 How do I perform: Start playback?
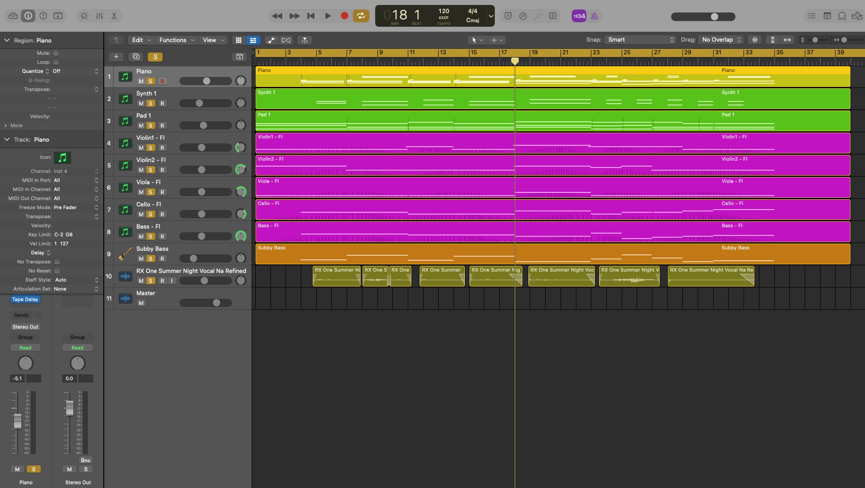pyautogui.click(x=328, y=16)
